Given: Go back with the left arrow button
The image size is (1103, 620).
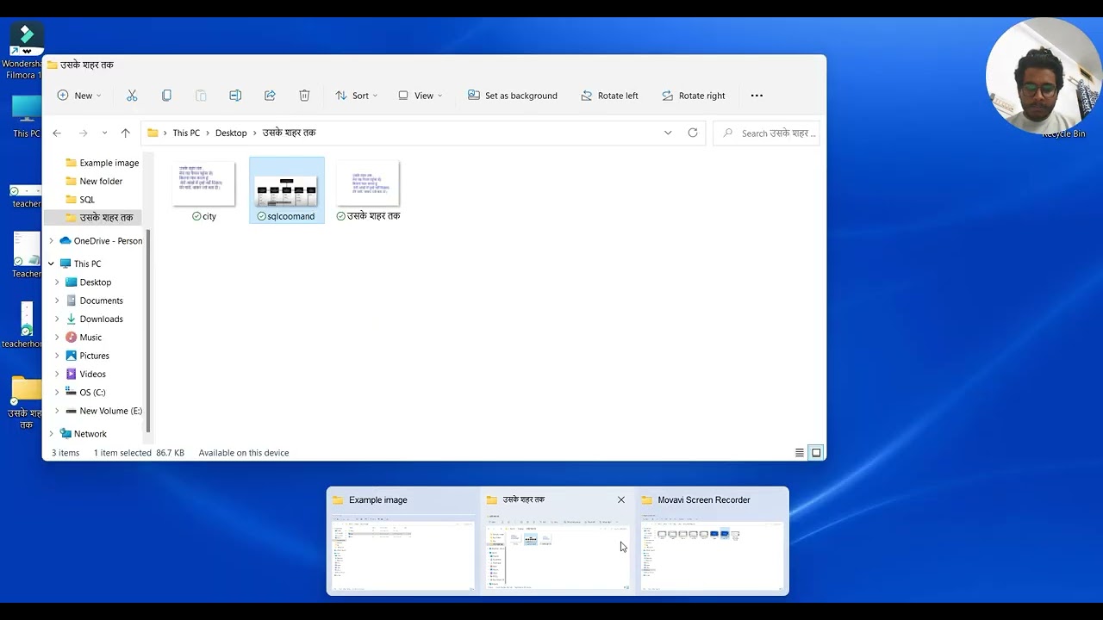Looking at the screenshot, I should (x=57, y=133).
